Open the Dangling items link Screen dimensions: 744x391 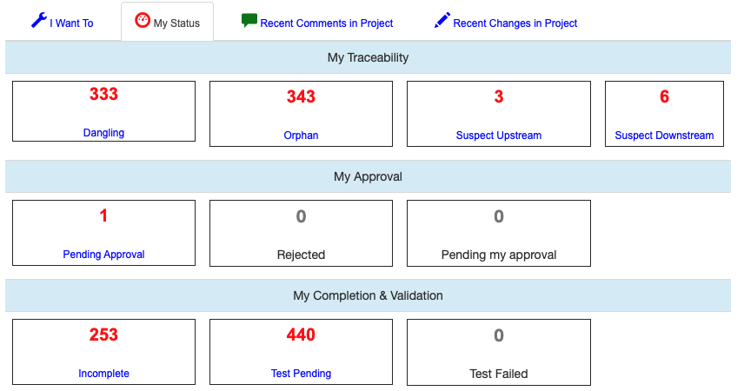tap(103, 133)
